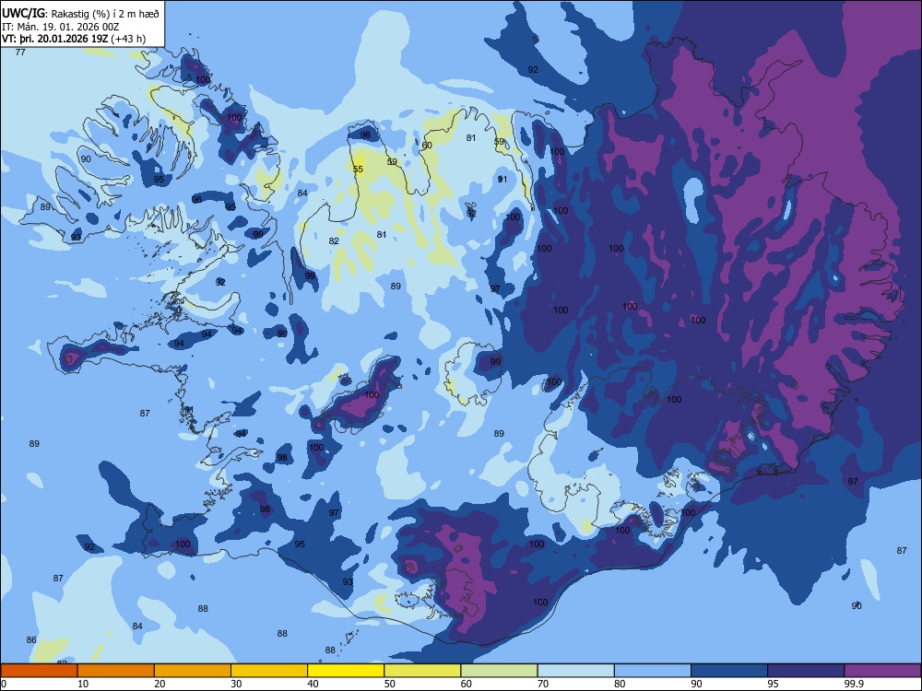Viewport: 922px width, 691px height.
Task: Click the legend tick label '20'
Action: [x=160, y=684]
